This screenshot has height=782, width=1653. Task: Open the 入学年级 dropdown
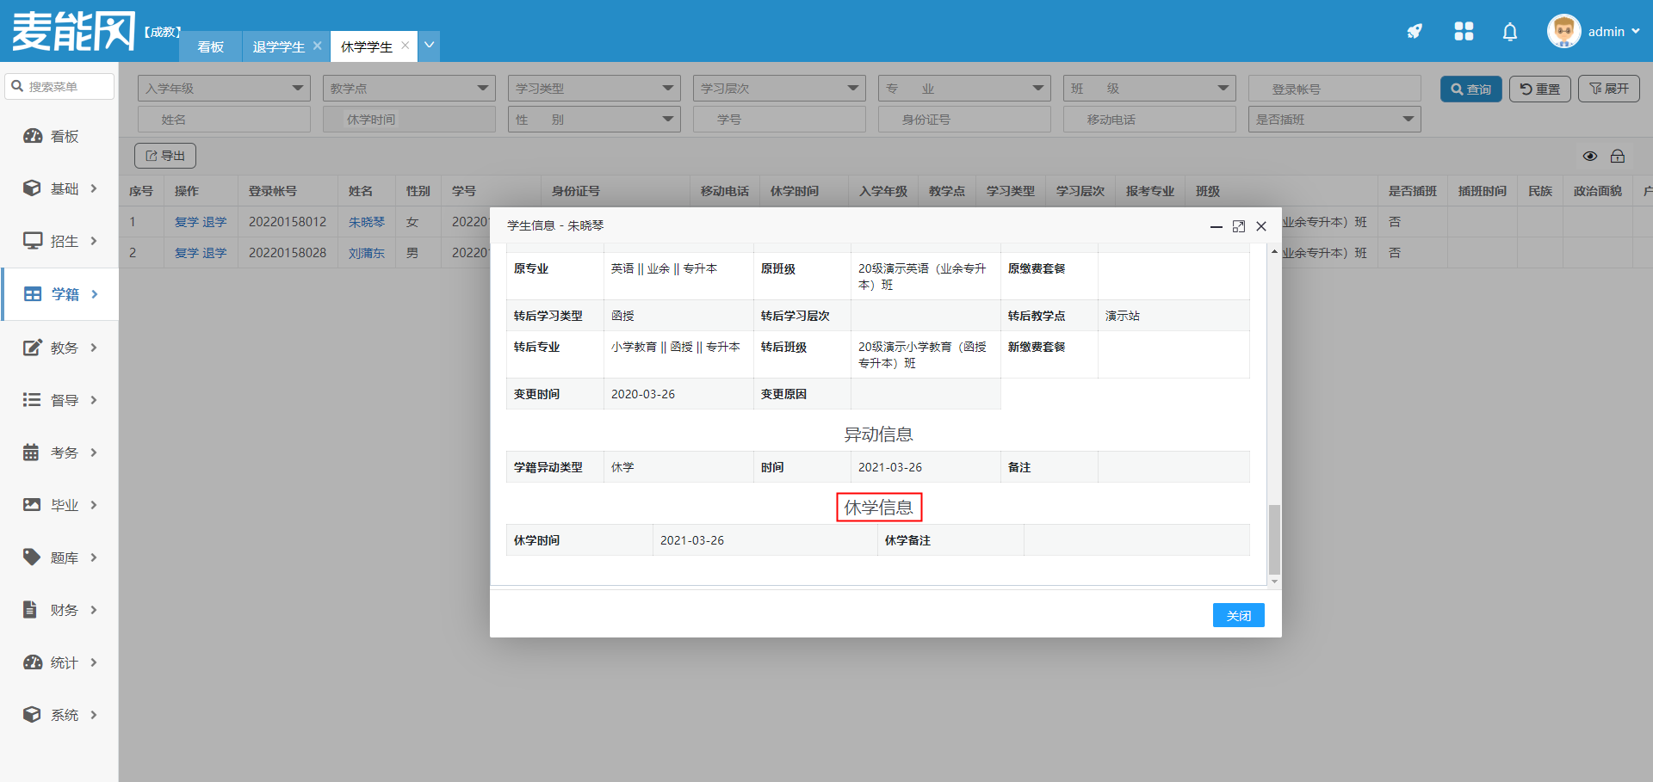click(224, 89)
